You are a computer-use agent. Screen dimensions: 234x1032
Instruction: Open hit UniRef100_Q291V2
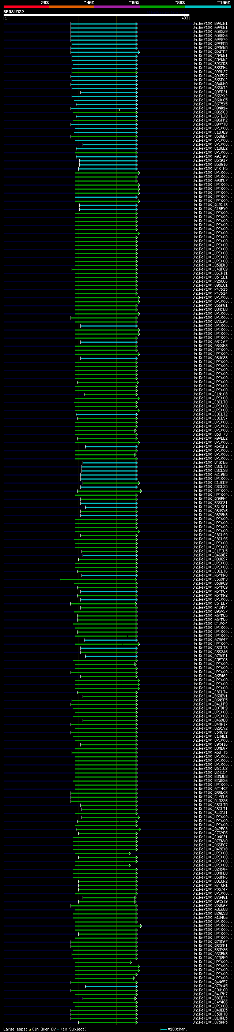(x=210, y=728)
